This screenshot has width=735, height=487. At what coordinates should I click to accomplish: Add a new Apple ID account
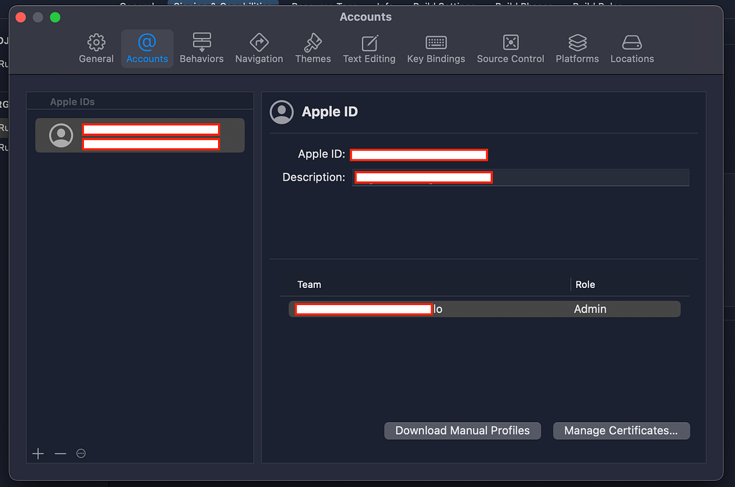(x=38, y=453)
